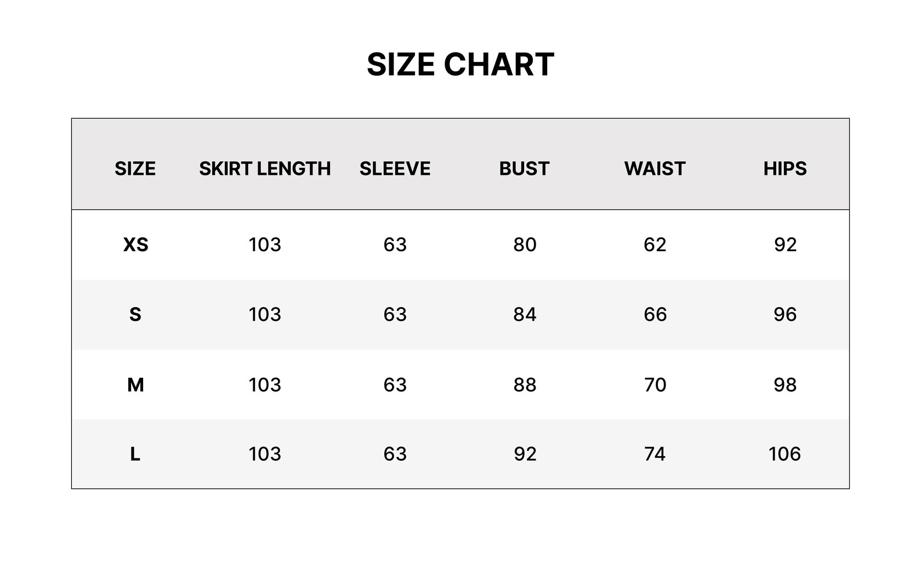Screen dimensions: 921x561
Task: Select the S waist value 66
Action: click(x=655, y=314)
